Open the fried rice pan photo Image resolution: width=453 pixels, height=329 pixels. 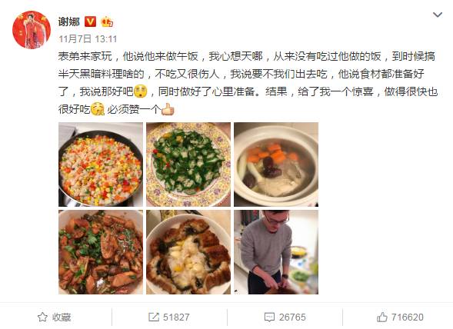pos(101,164)
